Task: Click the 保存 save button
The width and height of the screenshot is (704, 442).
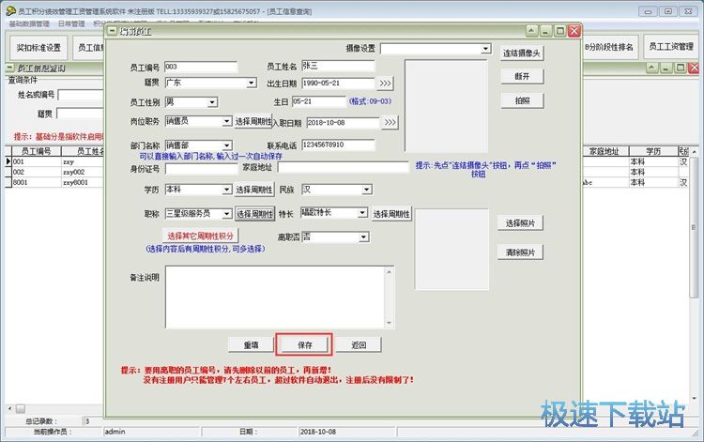Action: tap(304, 345)
